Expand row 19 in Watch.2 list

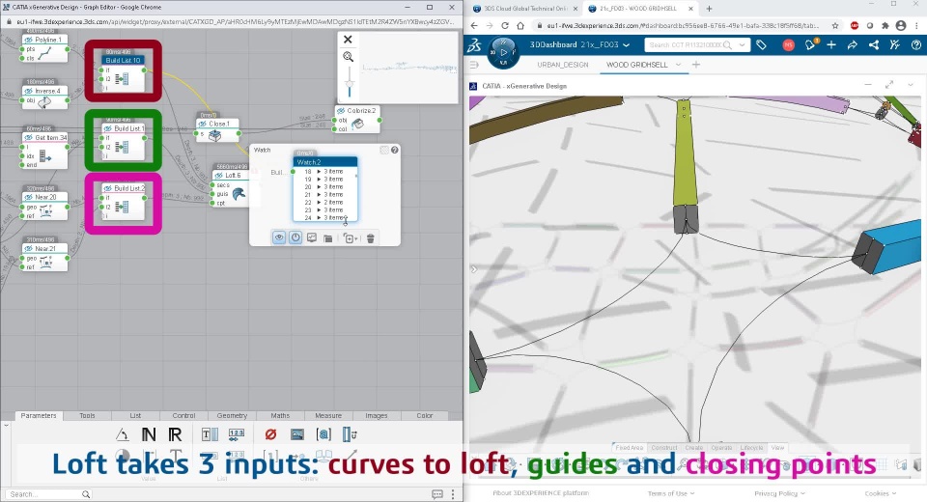[320, 180]
